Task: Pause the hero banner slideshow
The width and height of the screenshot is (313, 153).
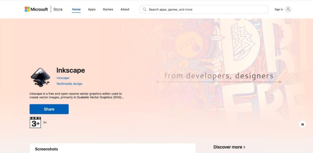Action: tap(302, 124)
